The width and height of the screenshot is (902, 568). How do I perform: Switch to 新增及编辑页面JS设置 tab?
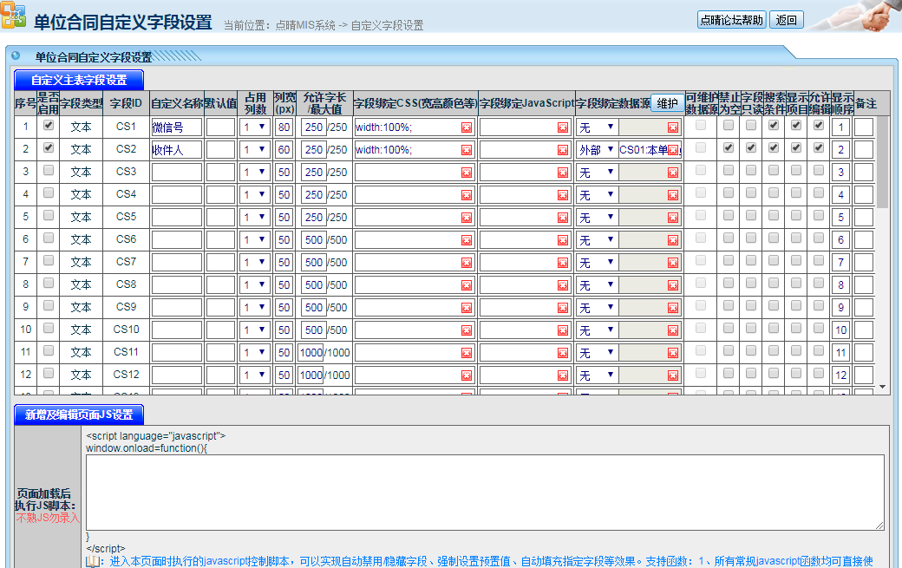[x=79, y=415]
